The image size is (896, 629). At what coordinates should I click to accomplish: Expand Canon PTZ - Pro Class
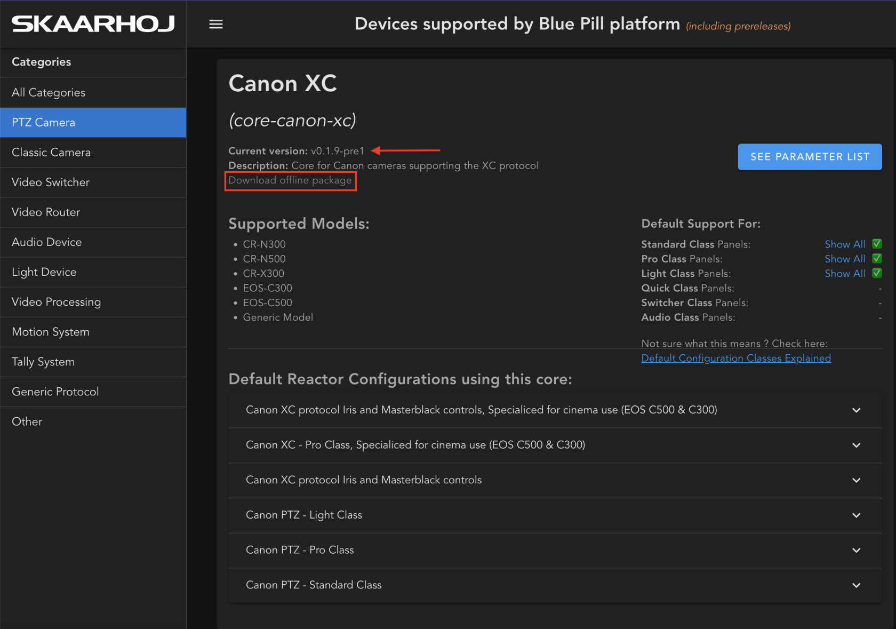[555, 550]
